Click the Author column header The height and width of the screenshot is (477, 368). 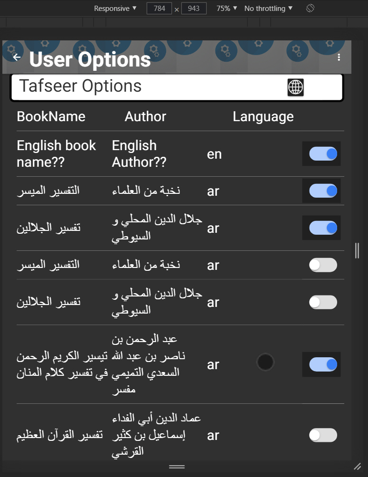click(145, 117)
